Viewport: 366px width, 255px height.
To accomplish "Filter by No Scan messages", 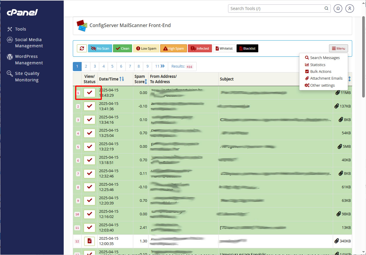I will click(x=100, y=48).
